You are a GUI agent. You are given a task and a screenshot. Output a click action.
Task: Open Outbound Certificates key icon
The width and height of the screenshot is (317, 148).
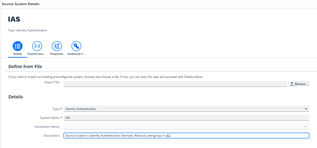(76, 46)
